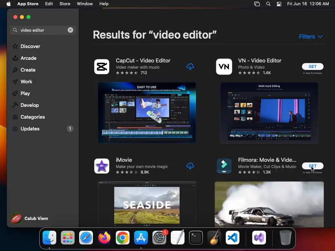Clear the search field text
Screen dimensions: 335x251
(70, 30)
